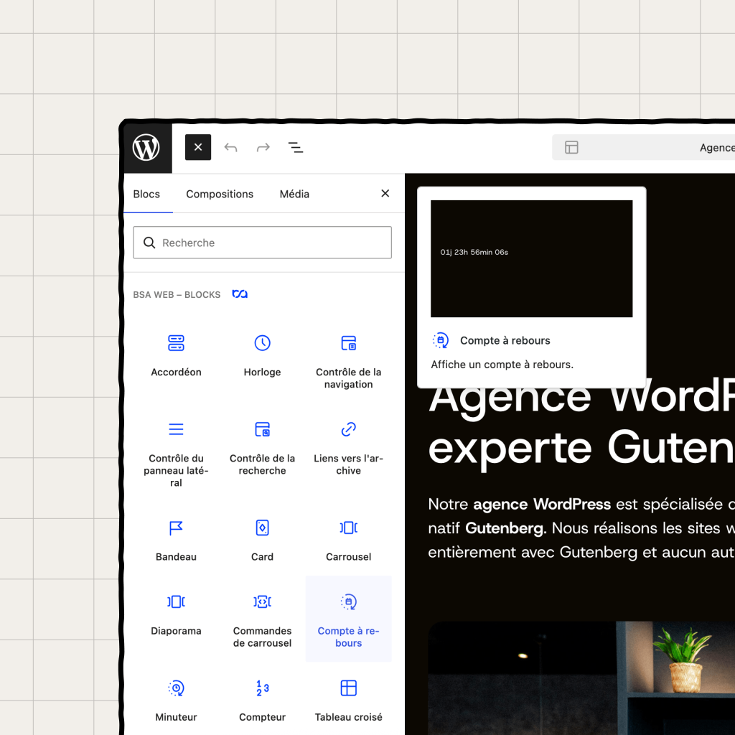Insert the Contrôle du panneau latéral block

[176, 452]
